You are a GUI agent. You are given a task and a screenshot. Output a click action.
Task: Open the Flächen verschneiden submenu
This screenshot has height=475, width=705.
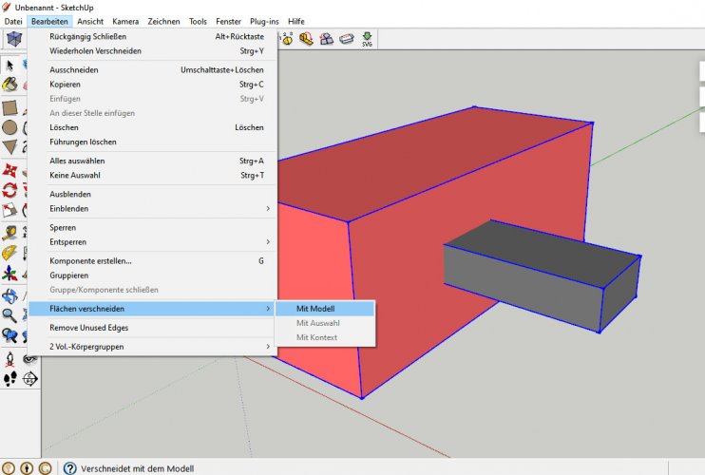[152, 309]
